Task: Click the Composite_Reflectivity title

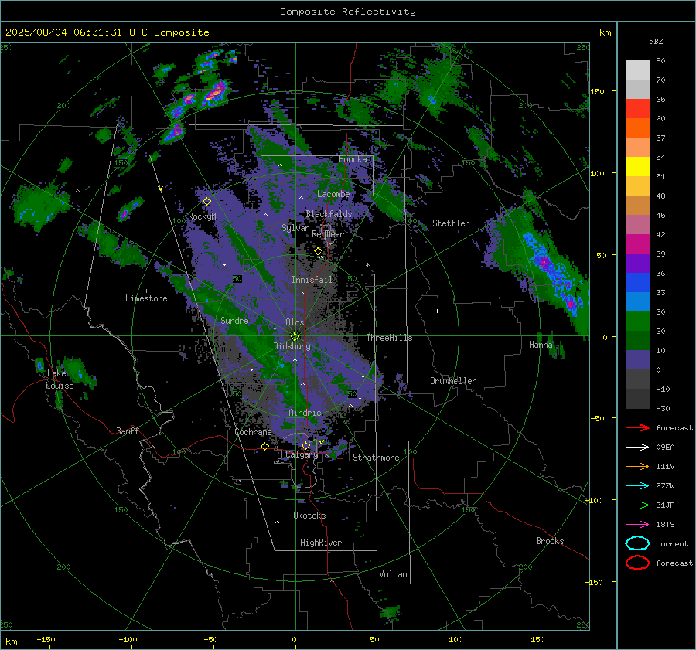Action: click(348, 12)
